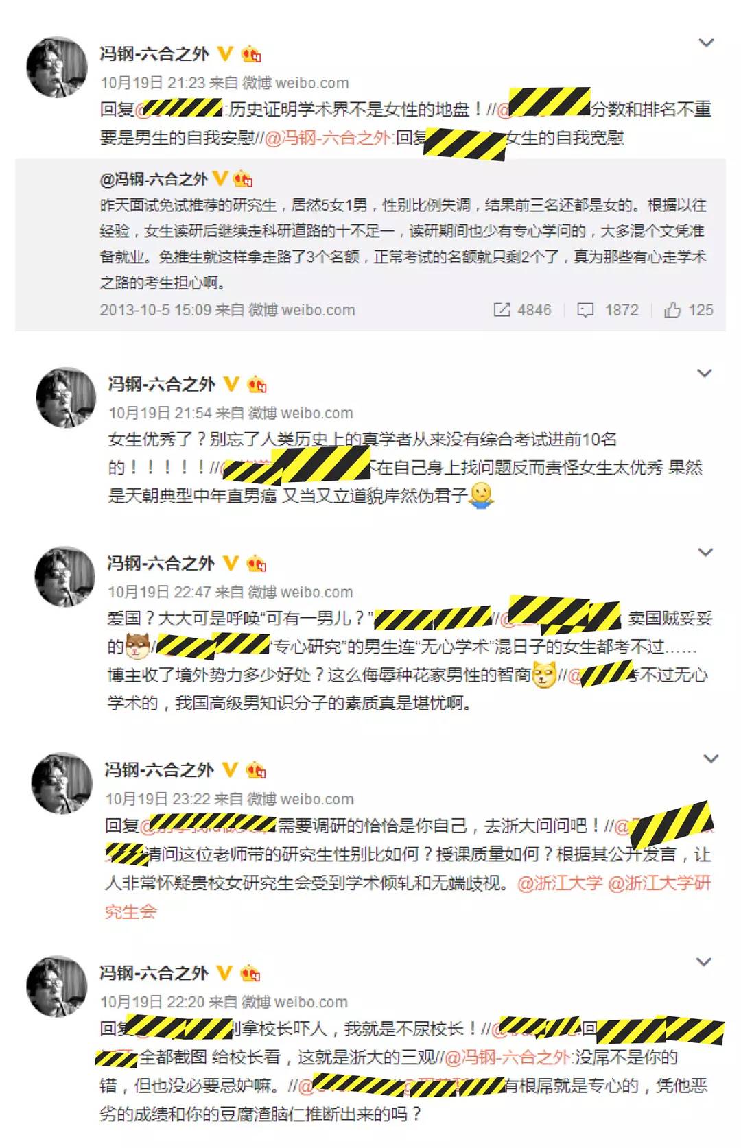Open @冯钢-六合之外 quoted author link
Image resolution: width=741 pixels, height=1148 pixels.
pyautogui.click(x=154, y=179)
